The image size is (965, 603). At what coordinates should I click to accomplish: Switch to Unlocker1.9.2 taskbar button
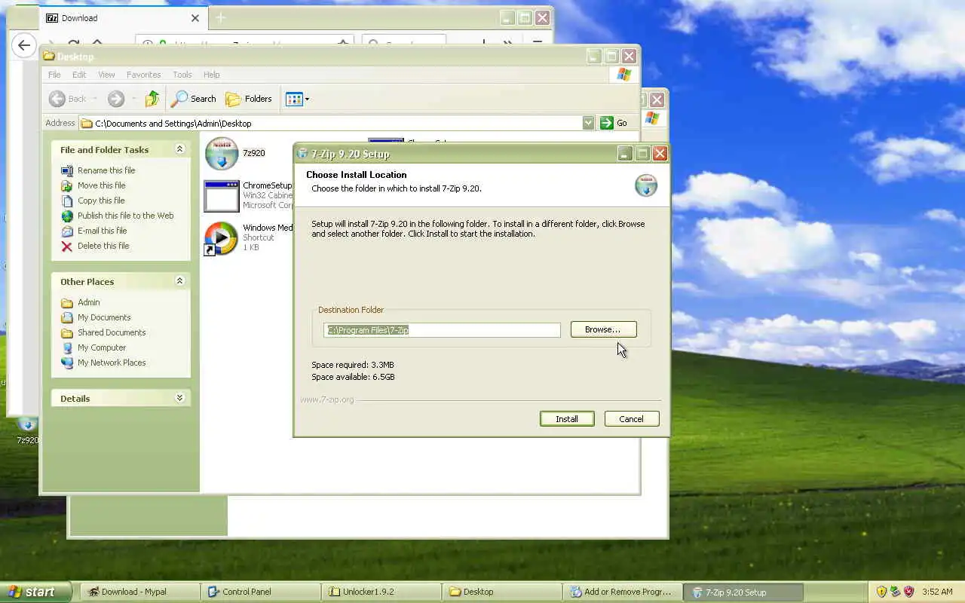[381, 592]
